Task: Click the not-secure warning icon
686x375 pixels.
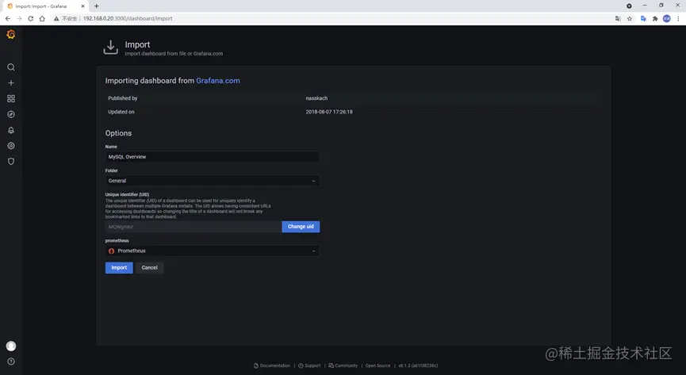Action: click(56, 18)
